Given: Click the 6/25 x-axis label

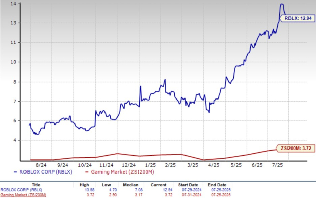Looking at the screenshot, I should (257, 165).
